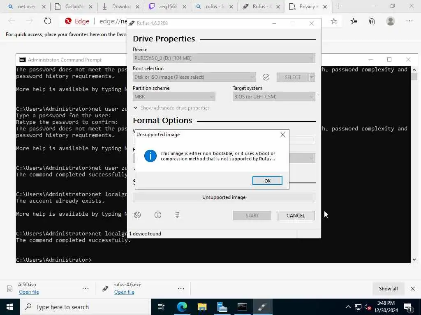This screenshot has width=421, height=315.
Task: Open the Collections icon in Edge
Action: (x=372, y=21)
